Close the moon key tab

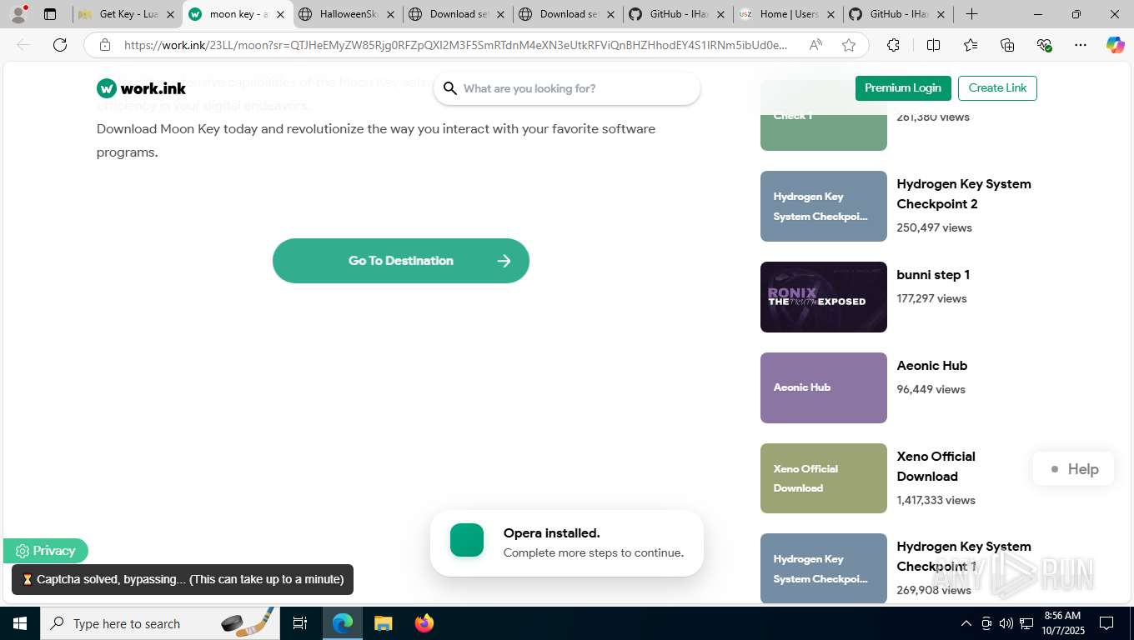(x=280, y=14)
